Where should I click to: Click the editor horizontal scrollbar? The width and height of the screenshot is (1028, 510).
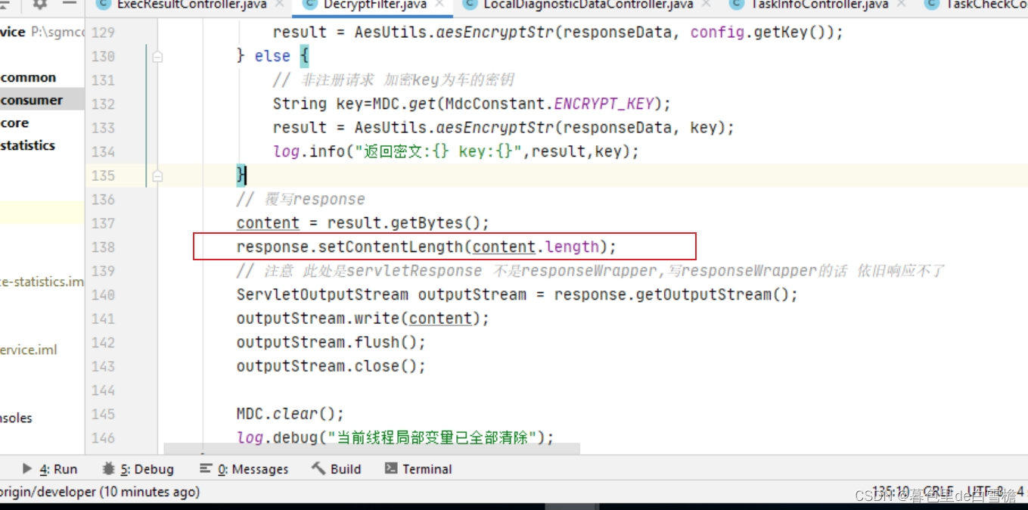click(372, 449)
